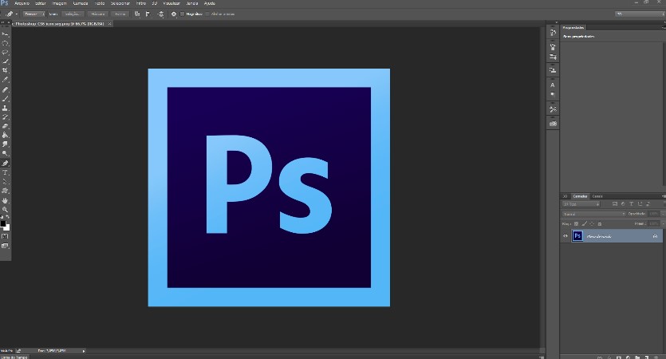The width and height of the screenshot is (666, 359).
Task: Open the background color swatch
Action: point(7,227)
